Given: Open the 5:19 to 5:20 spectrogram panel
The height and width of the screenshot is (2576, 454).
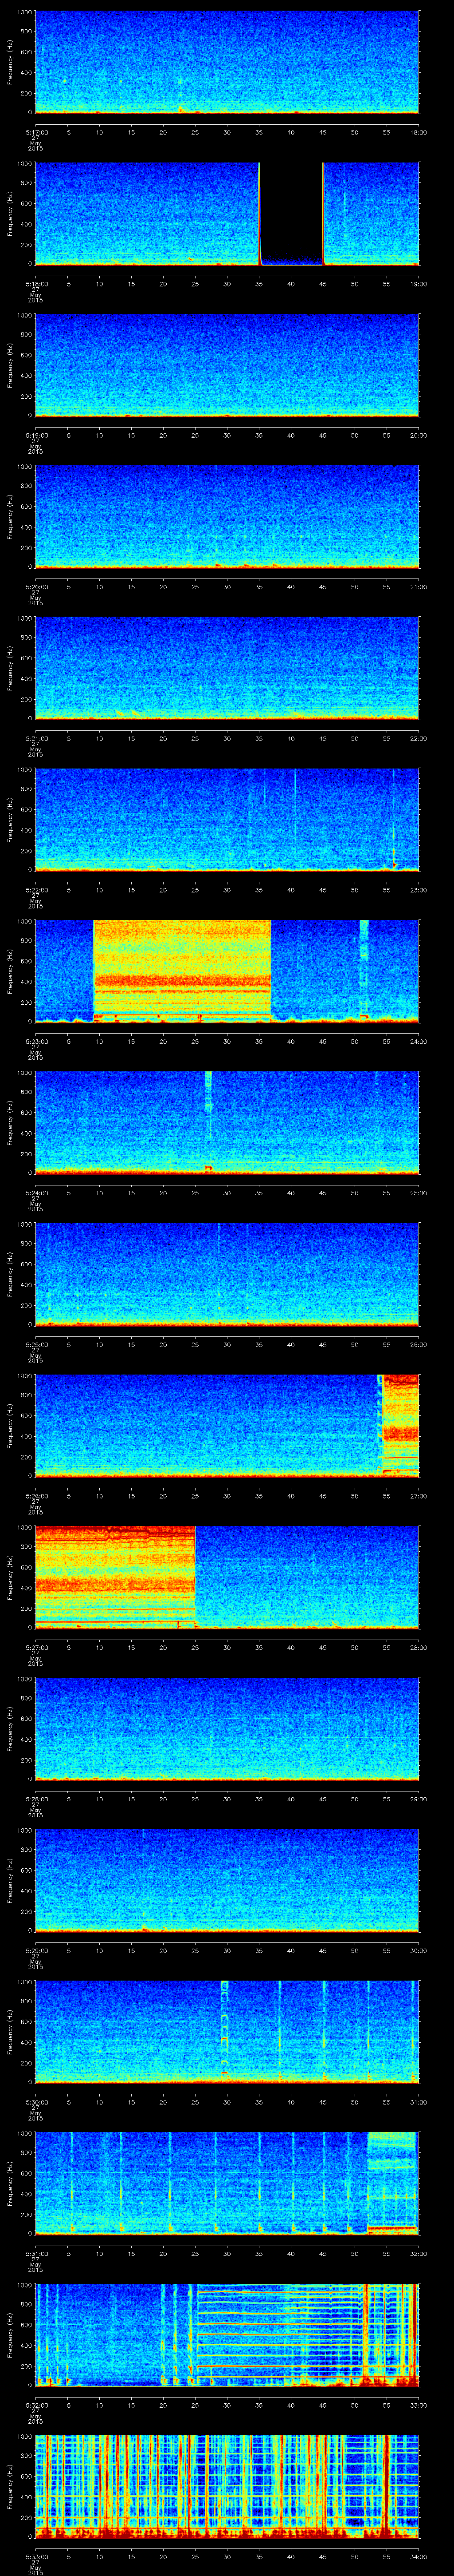Looking at the screenshot, I should pos(227,365).
